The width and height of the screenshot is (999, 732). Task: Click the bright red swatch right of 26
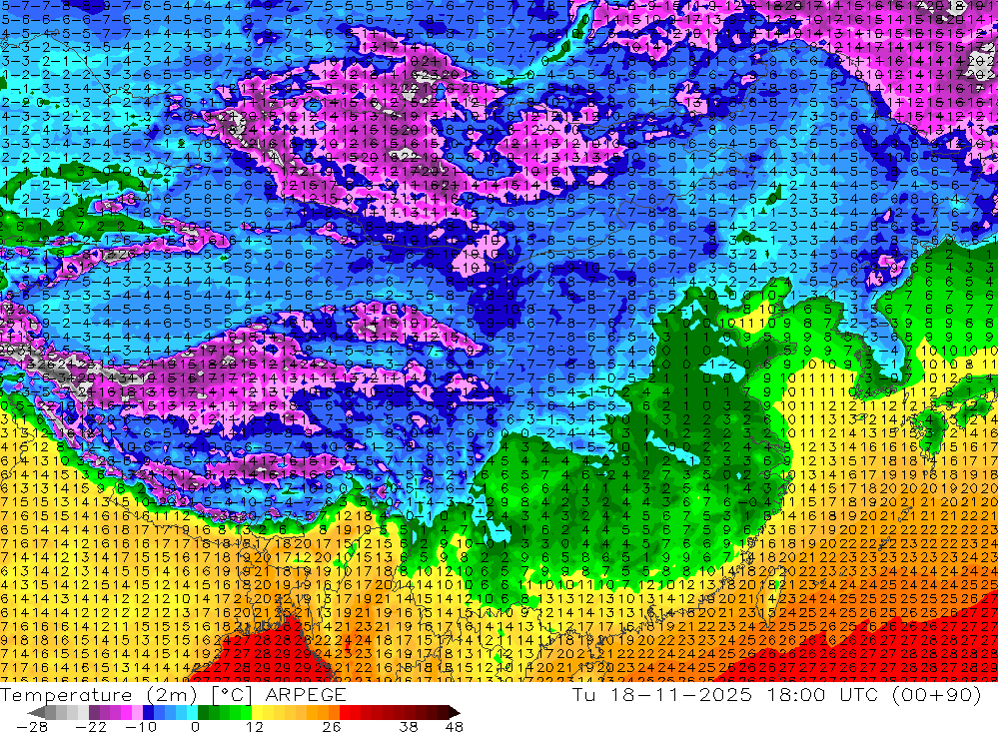(x=345, y=712)
